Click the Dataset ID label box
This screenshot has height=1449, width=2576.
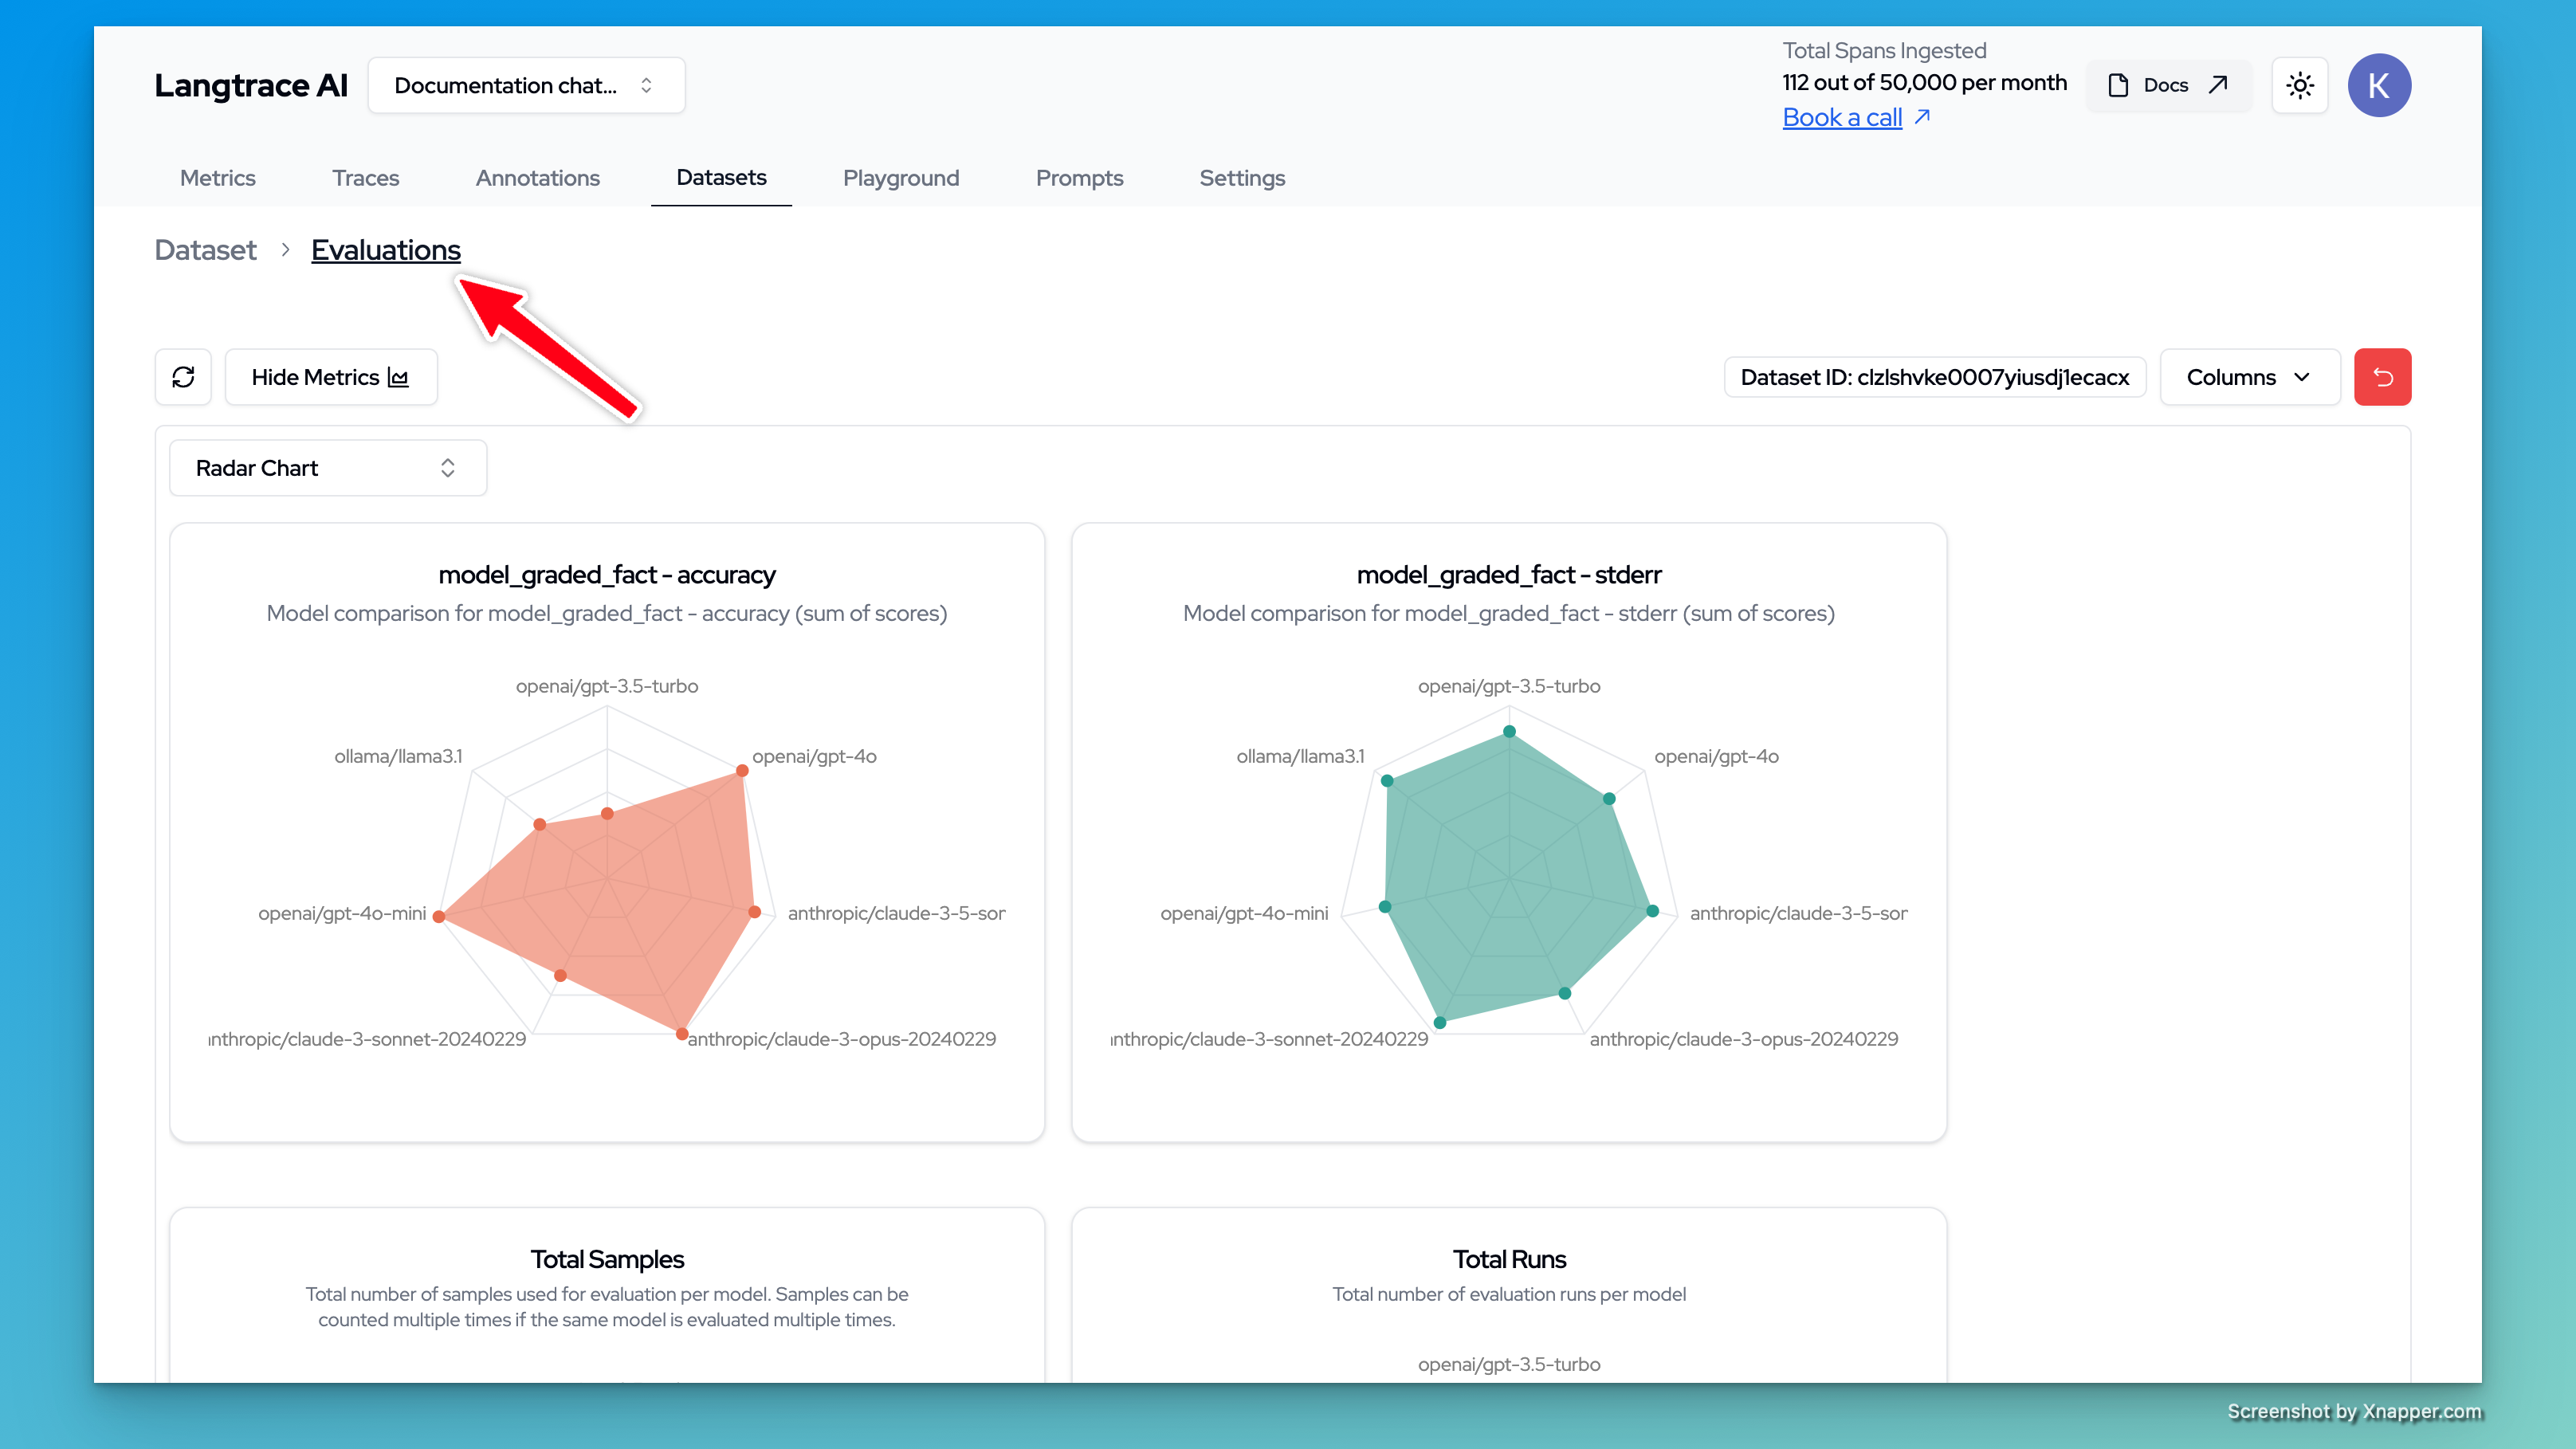coord(1934,377)
